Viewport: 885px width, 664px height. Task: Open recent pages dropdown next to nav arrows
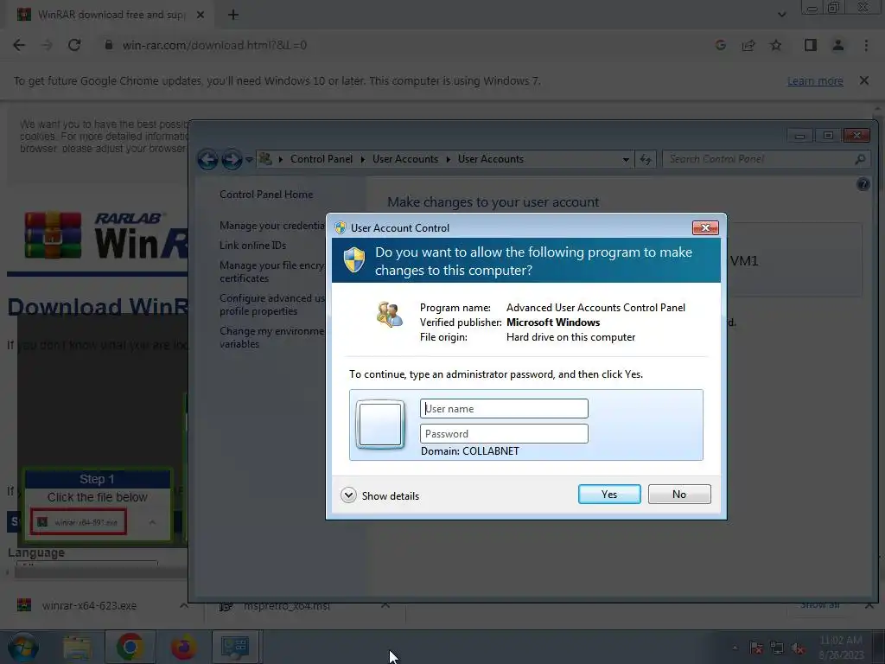[x=249, y=160]
